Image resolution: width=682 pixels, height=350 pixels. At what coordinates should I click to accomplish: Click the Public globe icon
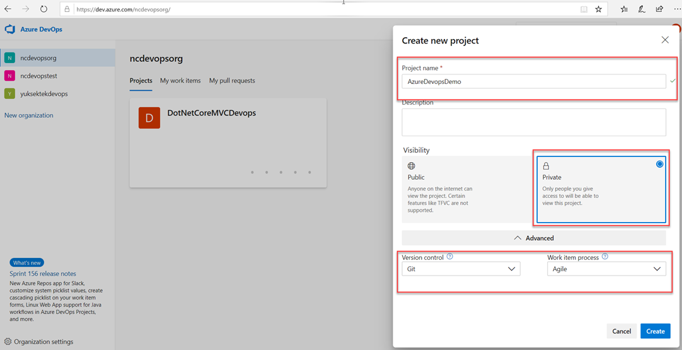tap(411, 166)
